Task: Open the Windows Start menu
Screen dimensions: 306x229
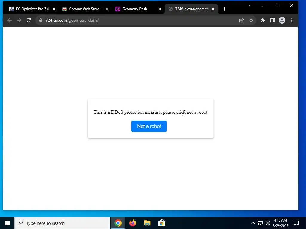Action: point(7,223)
